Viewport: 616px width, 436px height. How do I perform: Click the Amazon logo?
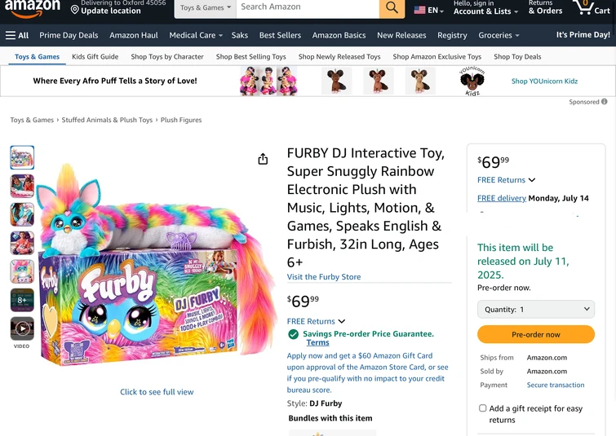coord(33,8)
